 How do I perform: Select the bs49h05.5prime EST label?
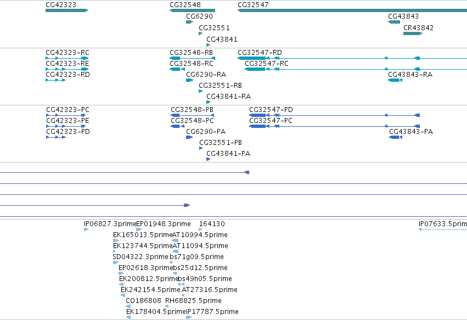click(x=205, y=279)
